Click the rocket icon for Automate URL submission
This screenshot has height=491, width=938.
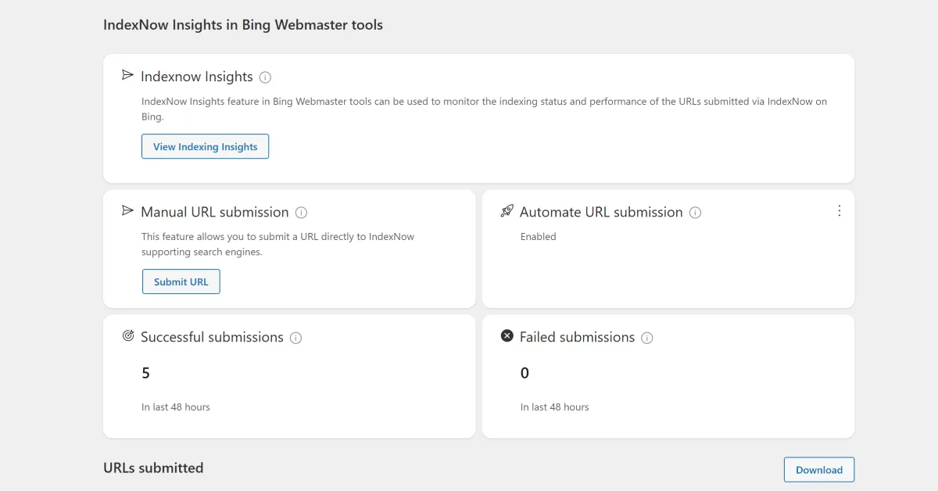(508, 211)
